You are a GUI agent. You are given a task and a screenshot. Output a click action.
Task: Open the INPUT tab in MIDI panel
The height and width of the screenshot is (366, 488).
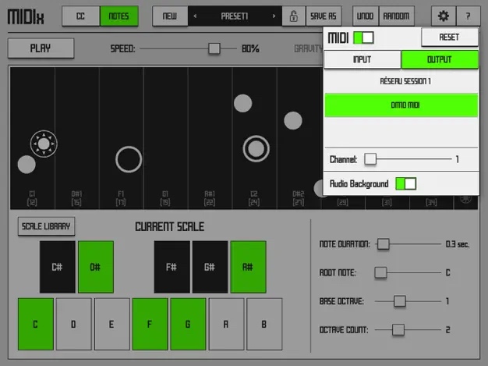[362, 59]
